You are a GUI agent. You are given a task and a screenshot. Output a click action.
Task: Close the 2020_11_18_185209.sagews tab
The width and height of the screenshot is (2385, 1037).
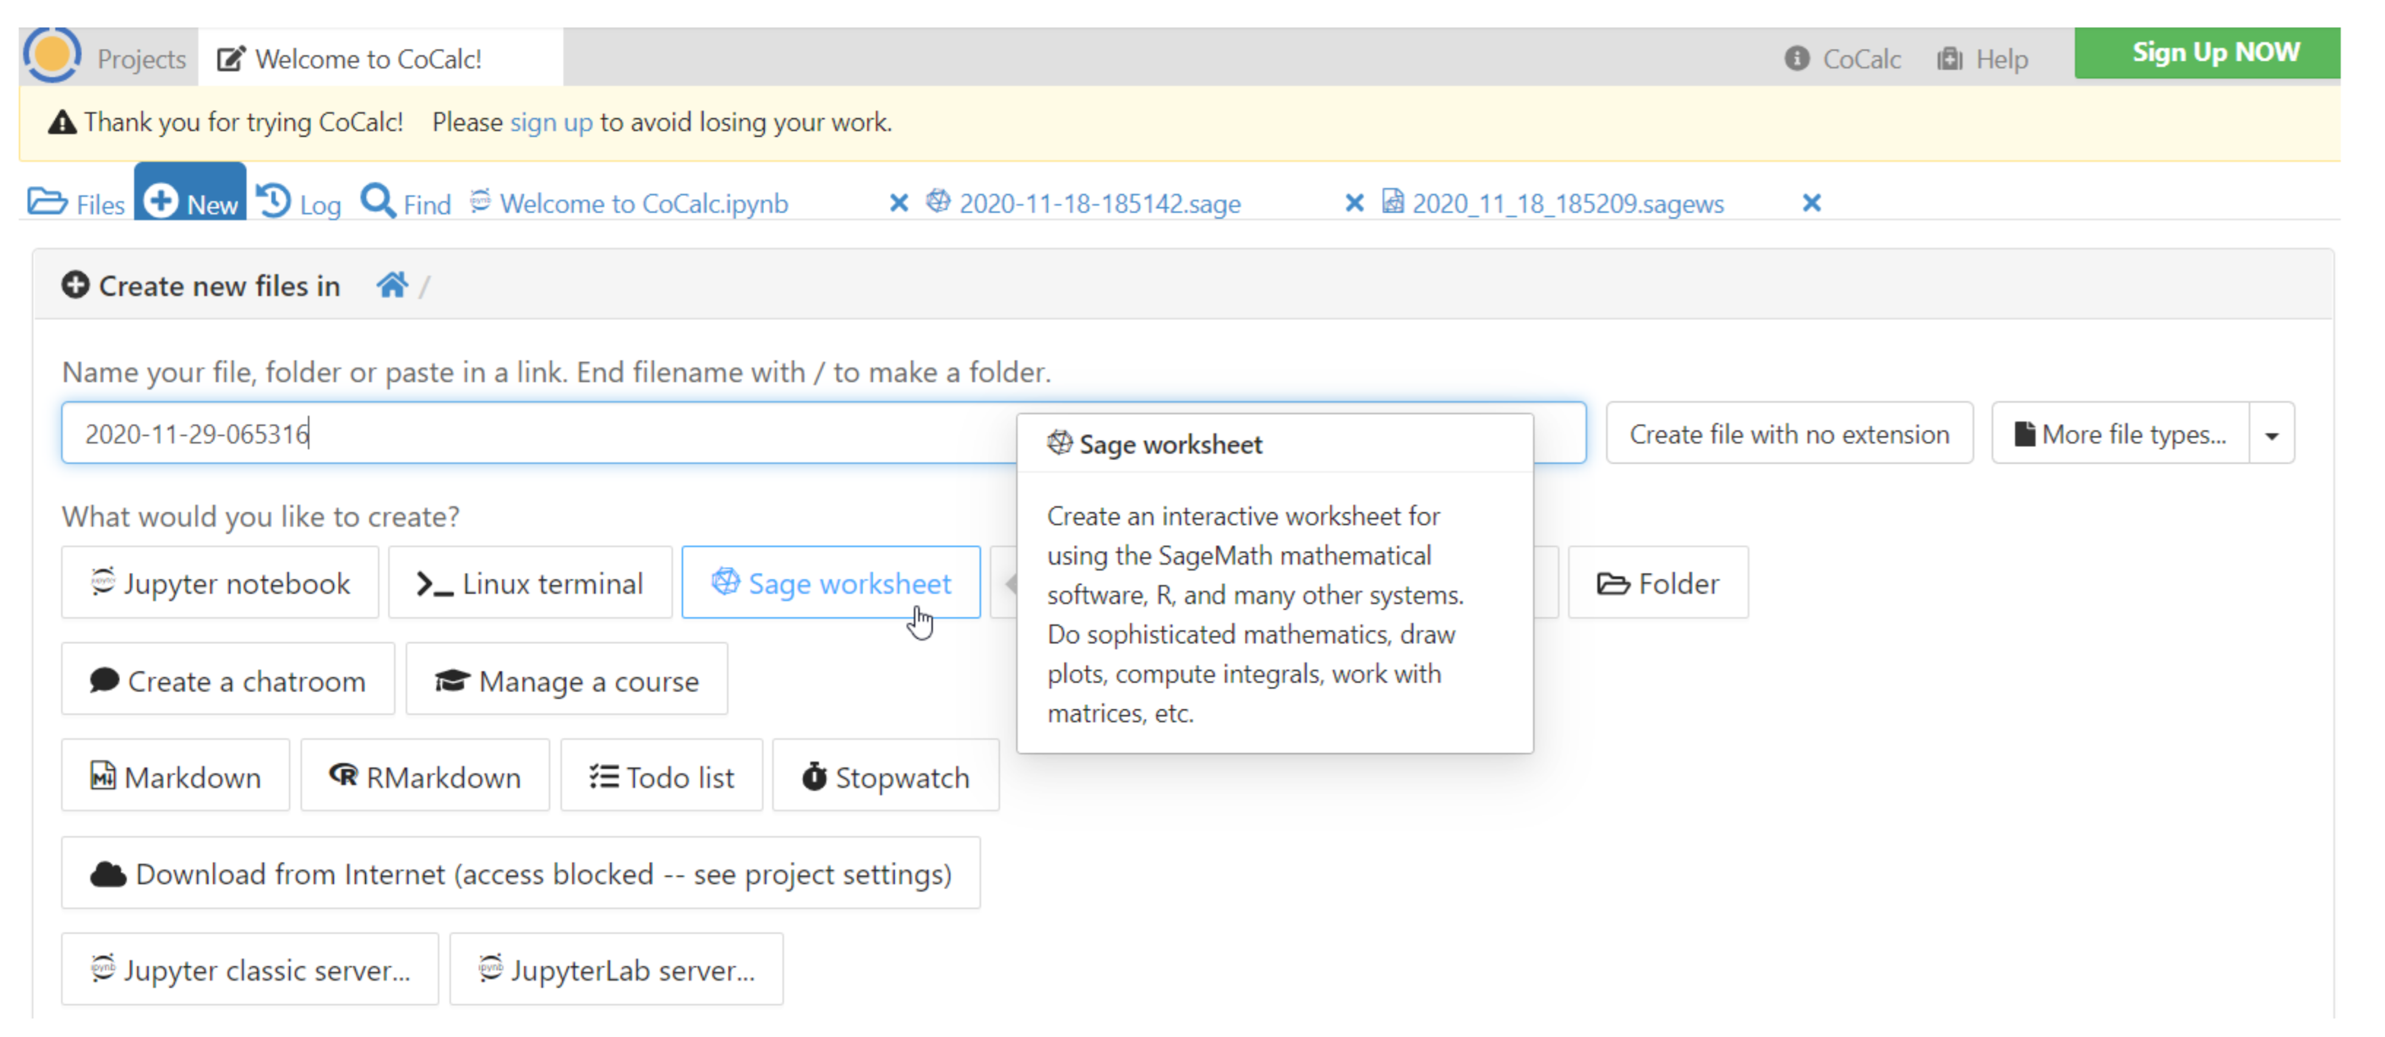click(x=1812, y=203)
